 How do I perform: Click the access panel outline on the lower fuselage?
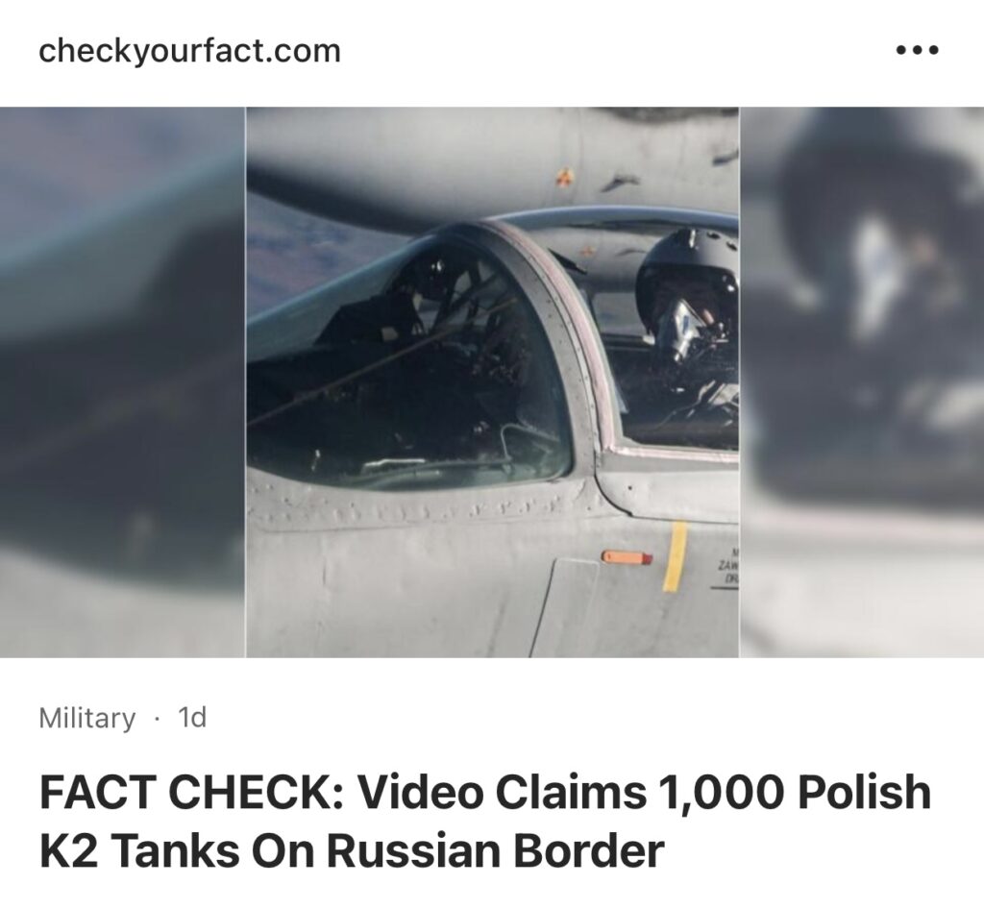565,607
